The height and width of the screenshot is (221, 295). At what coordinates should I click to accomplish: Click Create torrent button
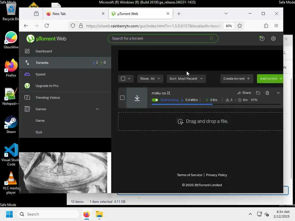(x=237, y=79)
